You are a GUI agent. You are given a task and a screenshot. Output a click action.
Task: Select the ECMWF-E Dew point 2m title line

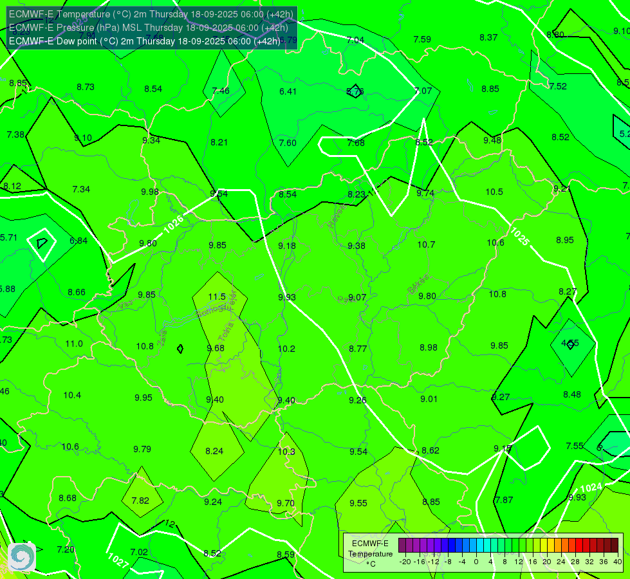click(145, 41)
